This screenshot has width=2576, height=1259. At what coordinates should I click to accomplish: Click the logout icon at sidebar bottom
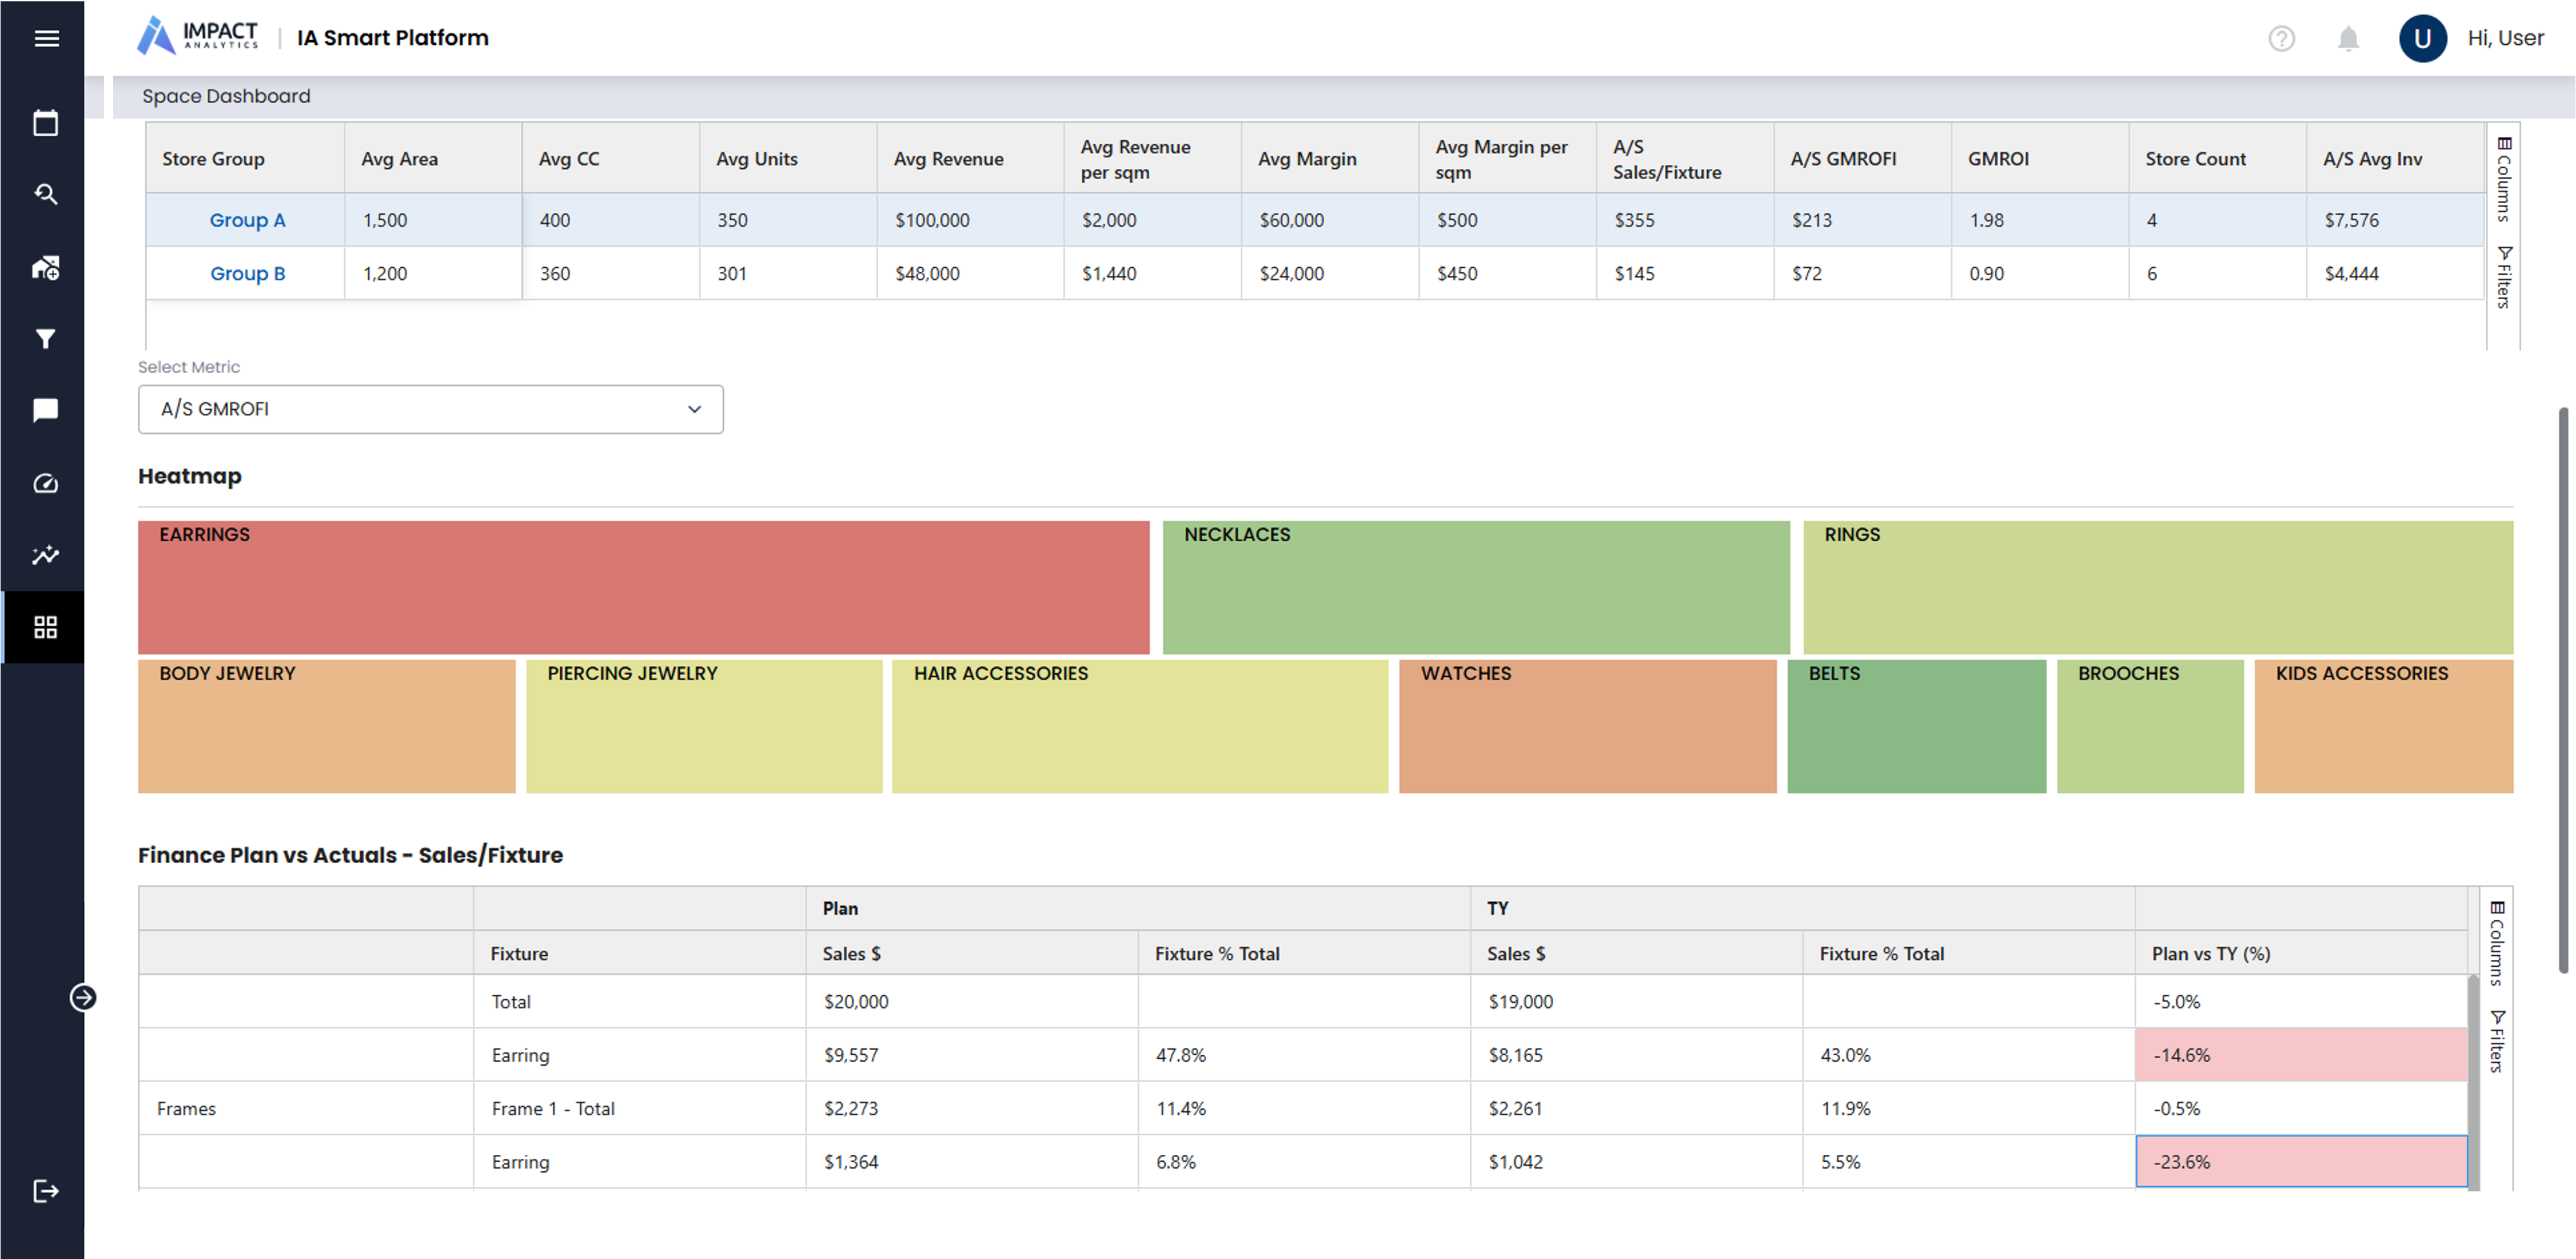46,1191
